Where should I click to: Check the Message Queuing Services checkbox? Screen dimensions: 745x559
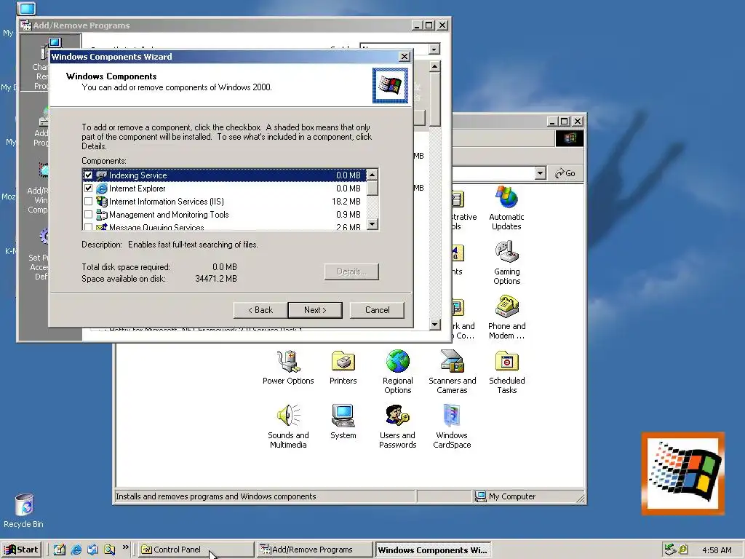pyautogui.click(x=88, y=227)
